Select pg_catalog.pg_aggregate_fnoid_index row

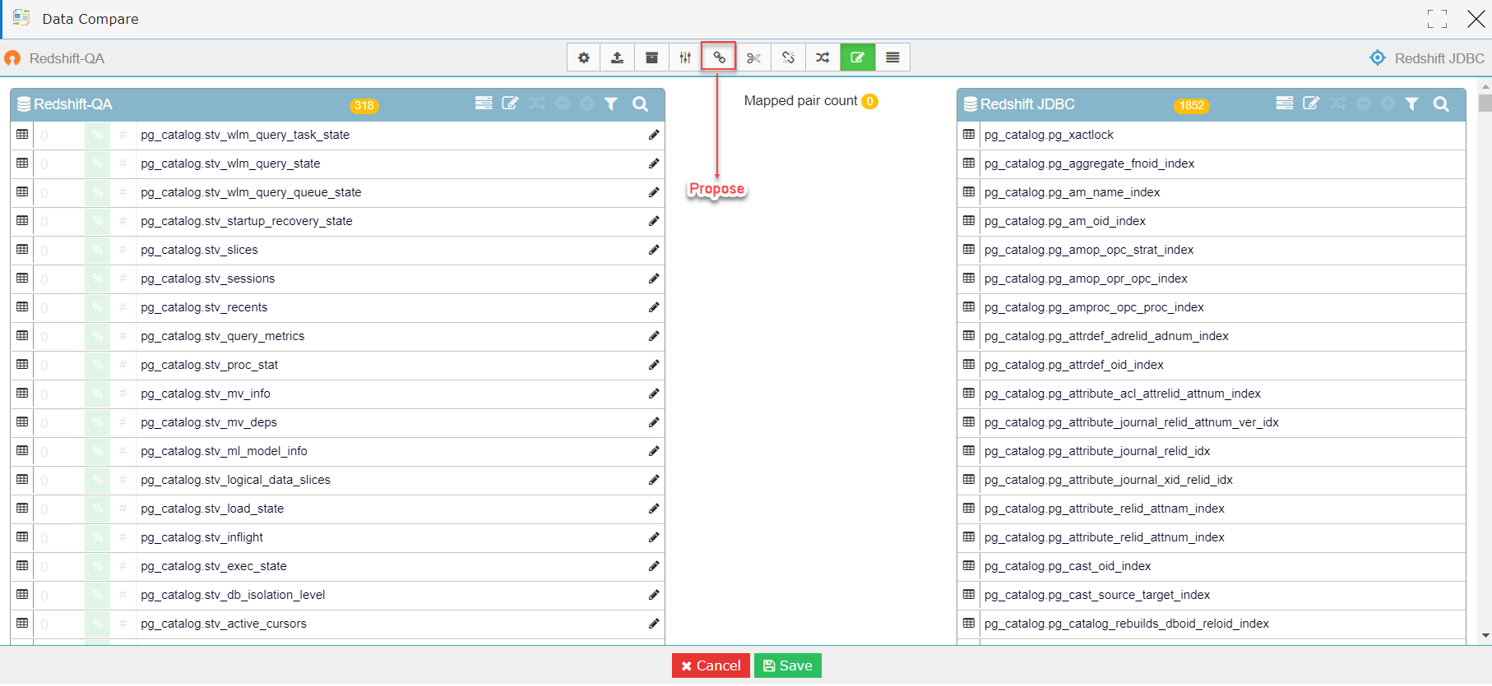[1212, 163]
